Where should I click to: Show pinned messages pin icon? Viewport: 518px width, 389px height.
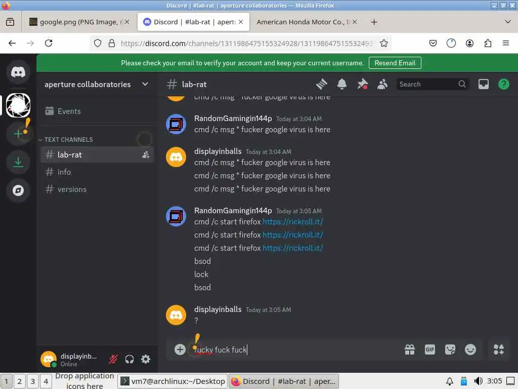coord(362,85)
